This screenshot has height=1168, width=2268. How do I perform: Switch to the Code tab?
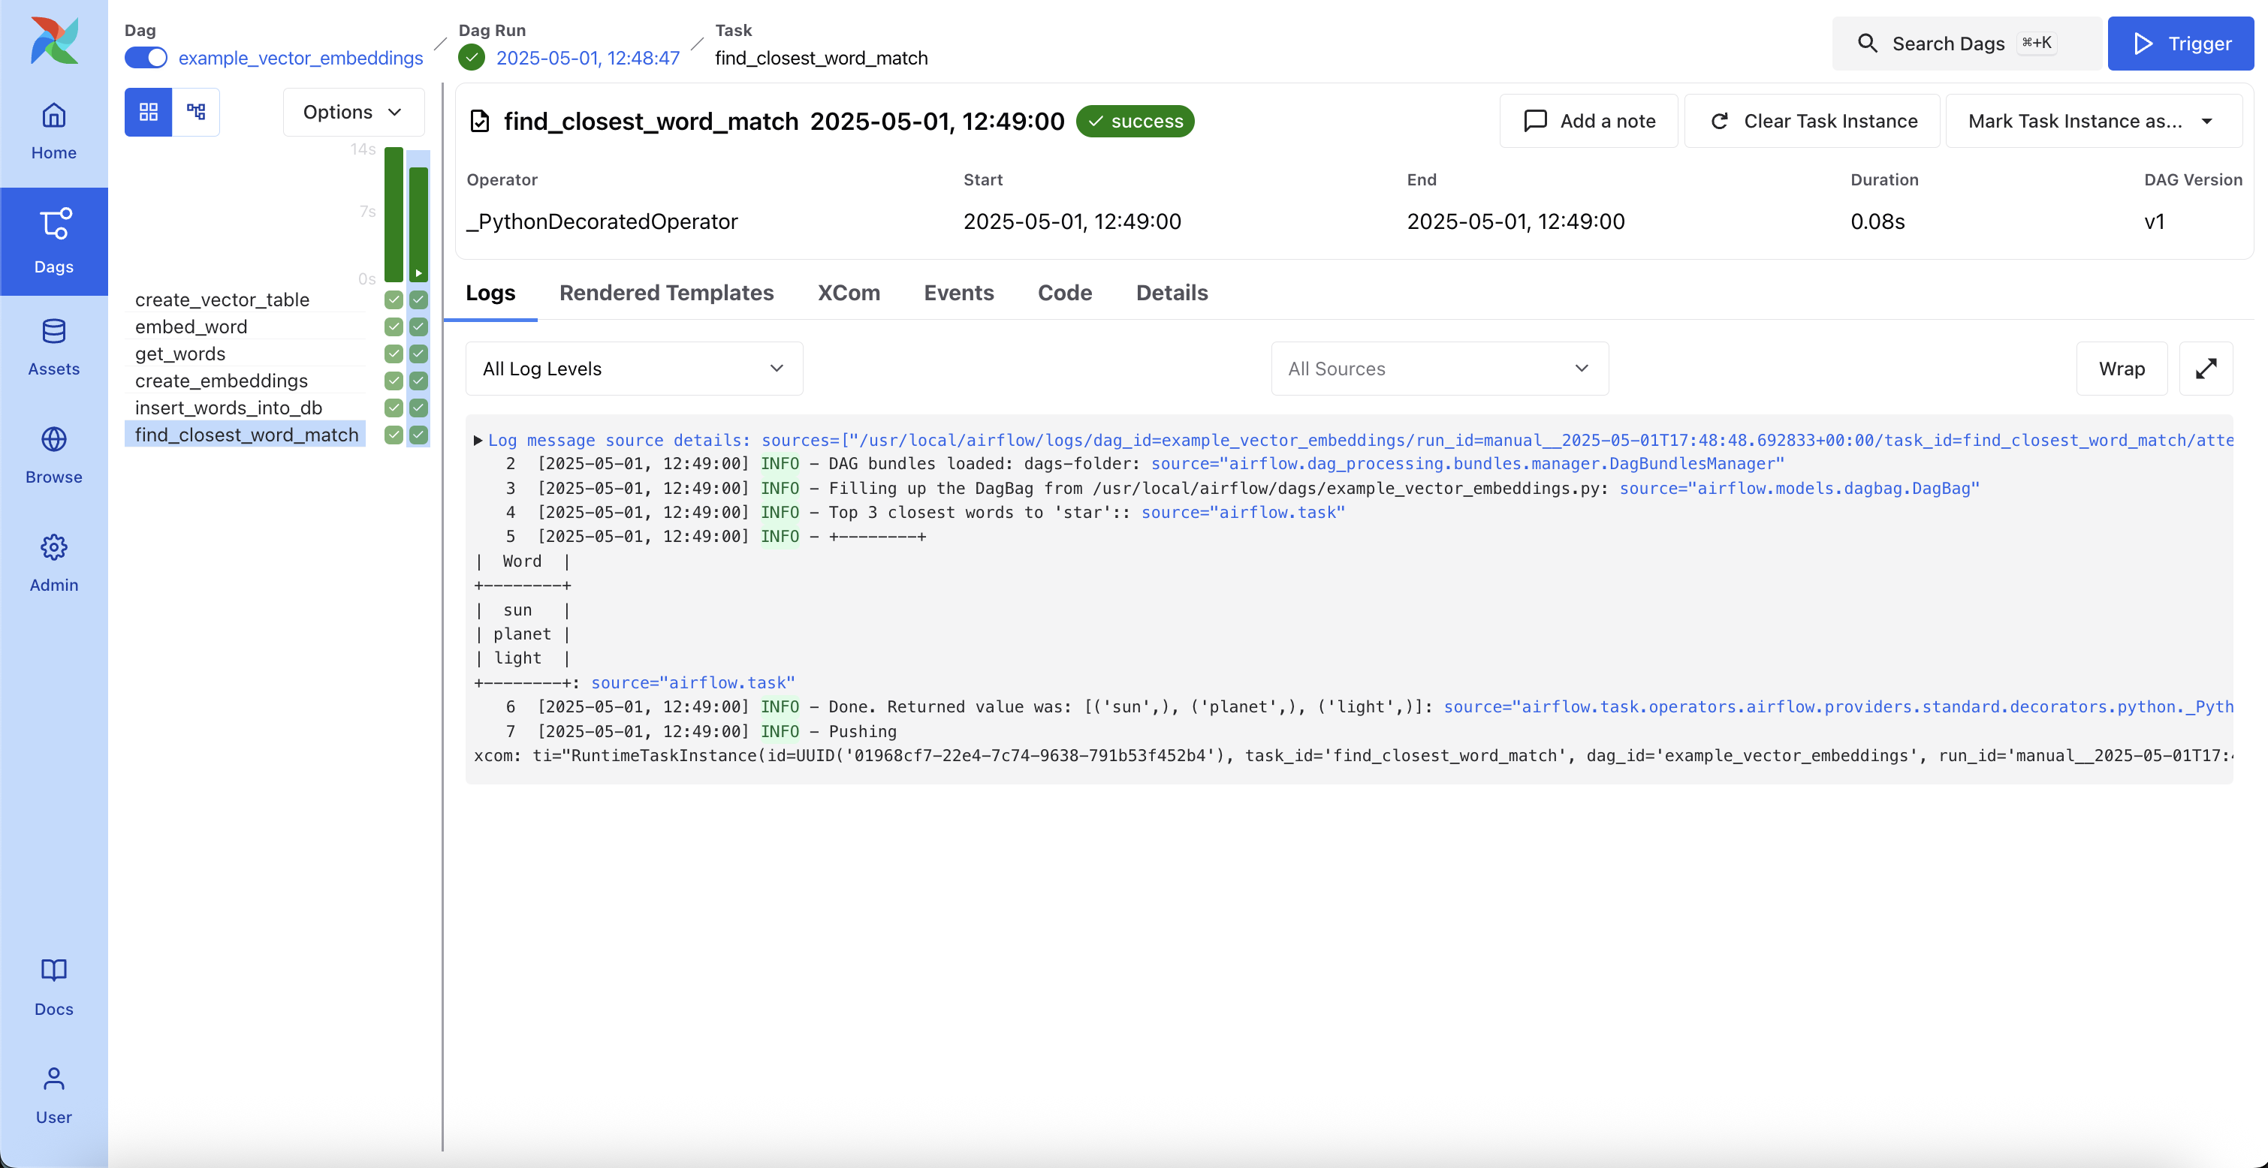(1064, 293)
